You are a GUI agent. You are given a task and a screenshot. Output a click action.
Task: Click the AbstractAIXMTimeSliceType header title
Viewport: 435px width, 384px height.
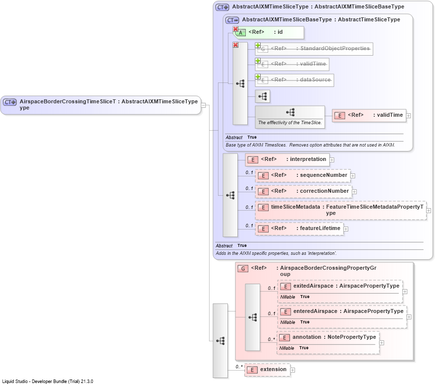tap(318, 6)
